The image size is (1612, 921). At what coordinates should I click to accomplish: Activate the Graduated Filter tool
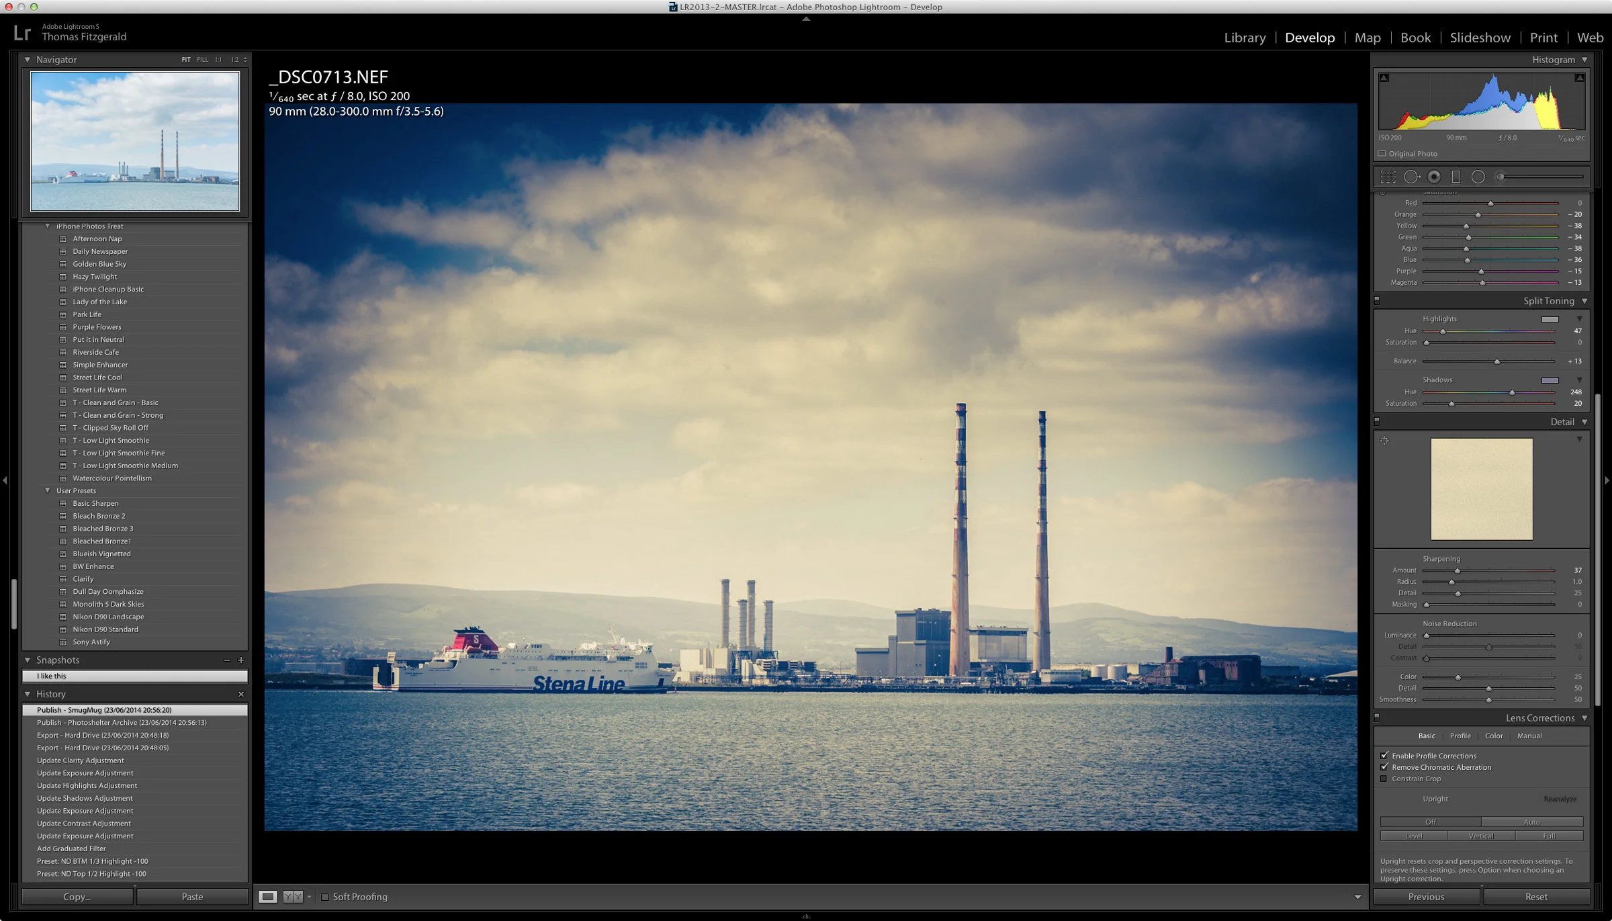[1456, 176]
